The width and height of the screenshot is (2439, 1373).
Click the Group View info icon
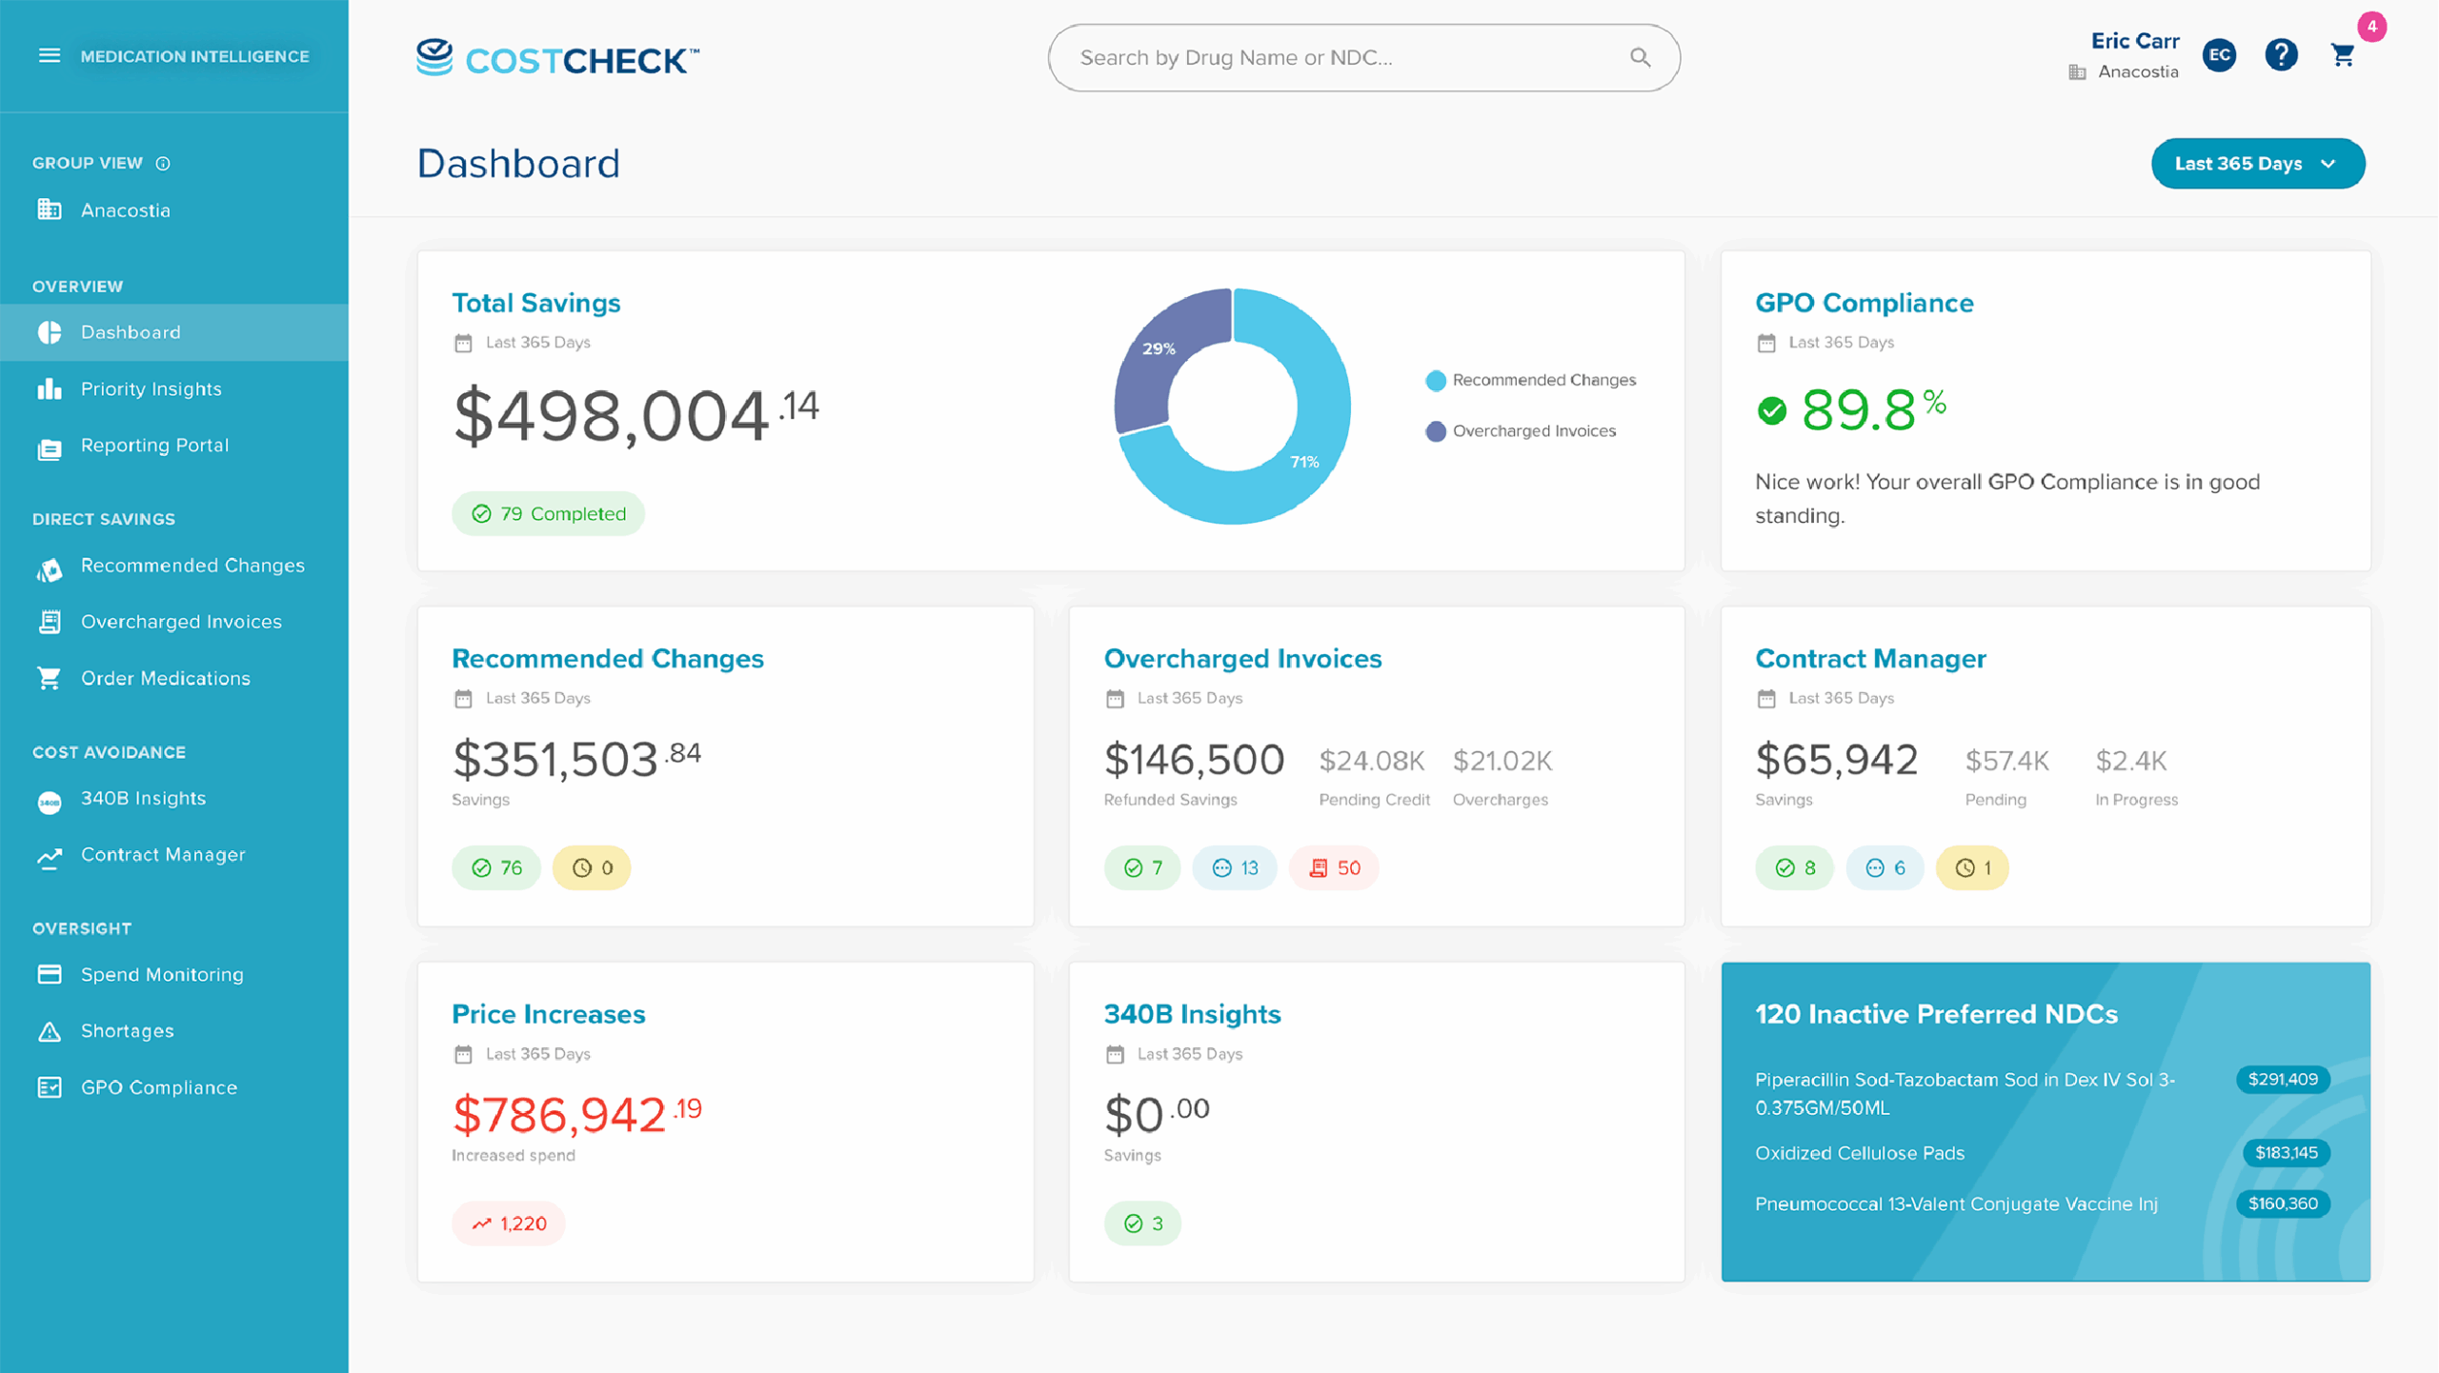tap(163, 164)
